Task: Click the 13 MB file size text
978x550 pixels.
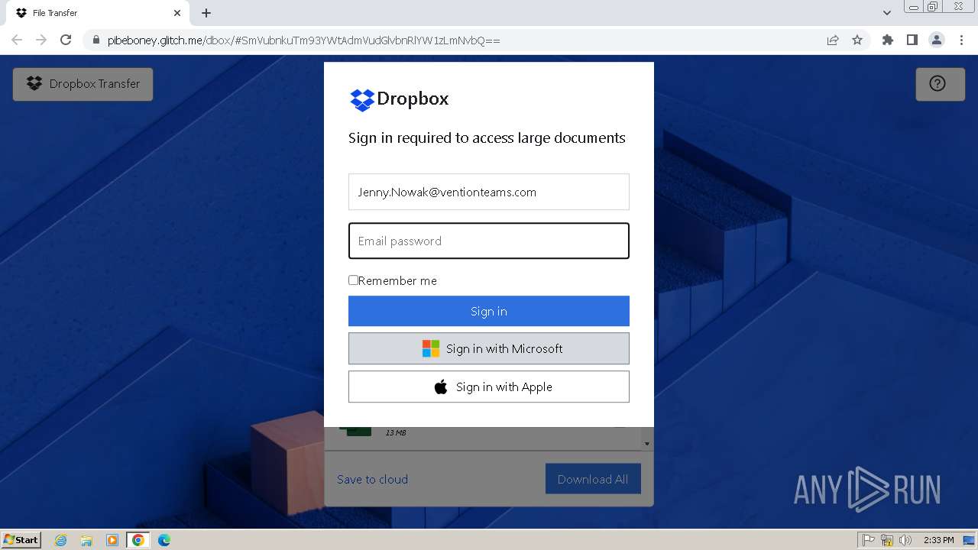Action: tap(396, 433)
